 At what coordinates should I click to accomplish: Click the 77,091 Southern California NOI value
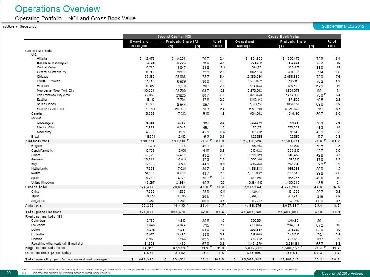150,109
